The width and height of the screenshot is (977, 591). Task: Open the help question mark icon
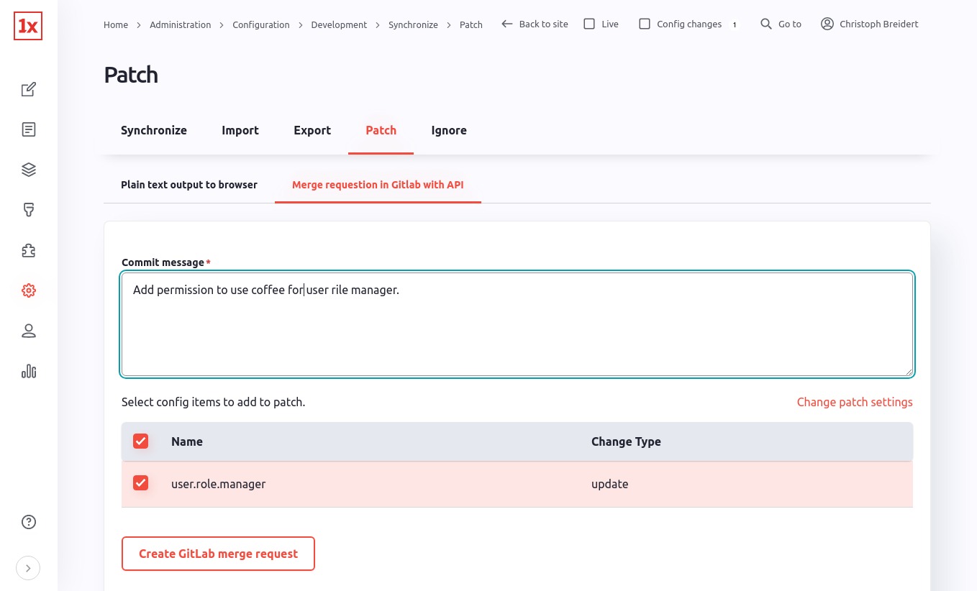pos(29,522)
